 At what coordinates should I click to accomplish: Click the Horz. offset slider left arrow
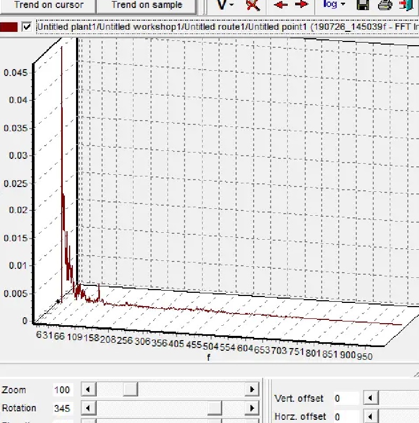(x=371, y=417)
